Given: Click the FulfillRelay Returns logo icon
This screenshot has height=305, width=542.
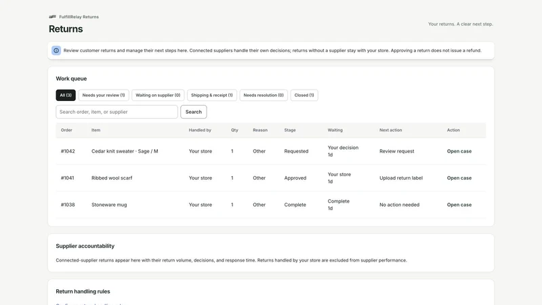Looking at the screenshot, I should pos(53,16).
